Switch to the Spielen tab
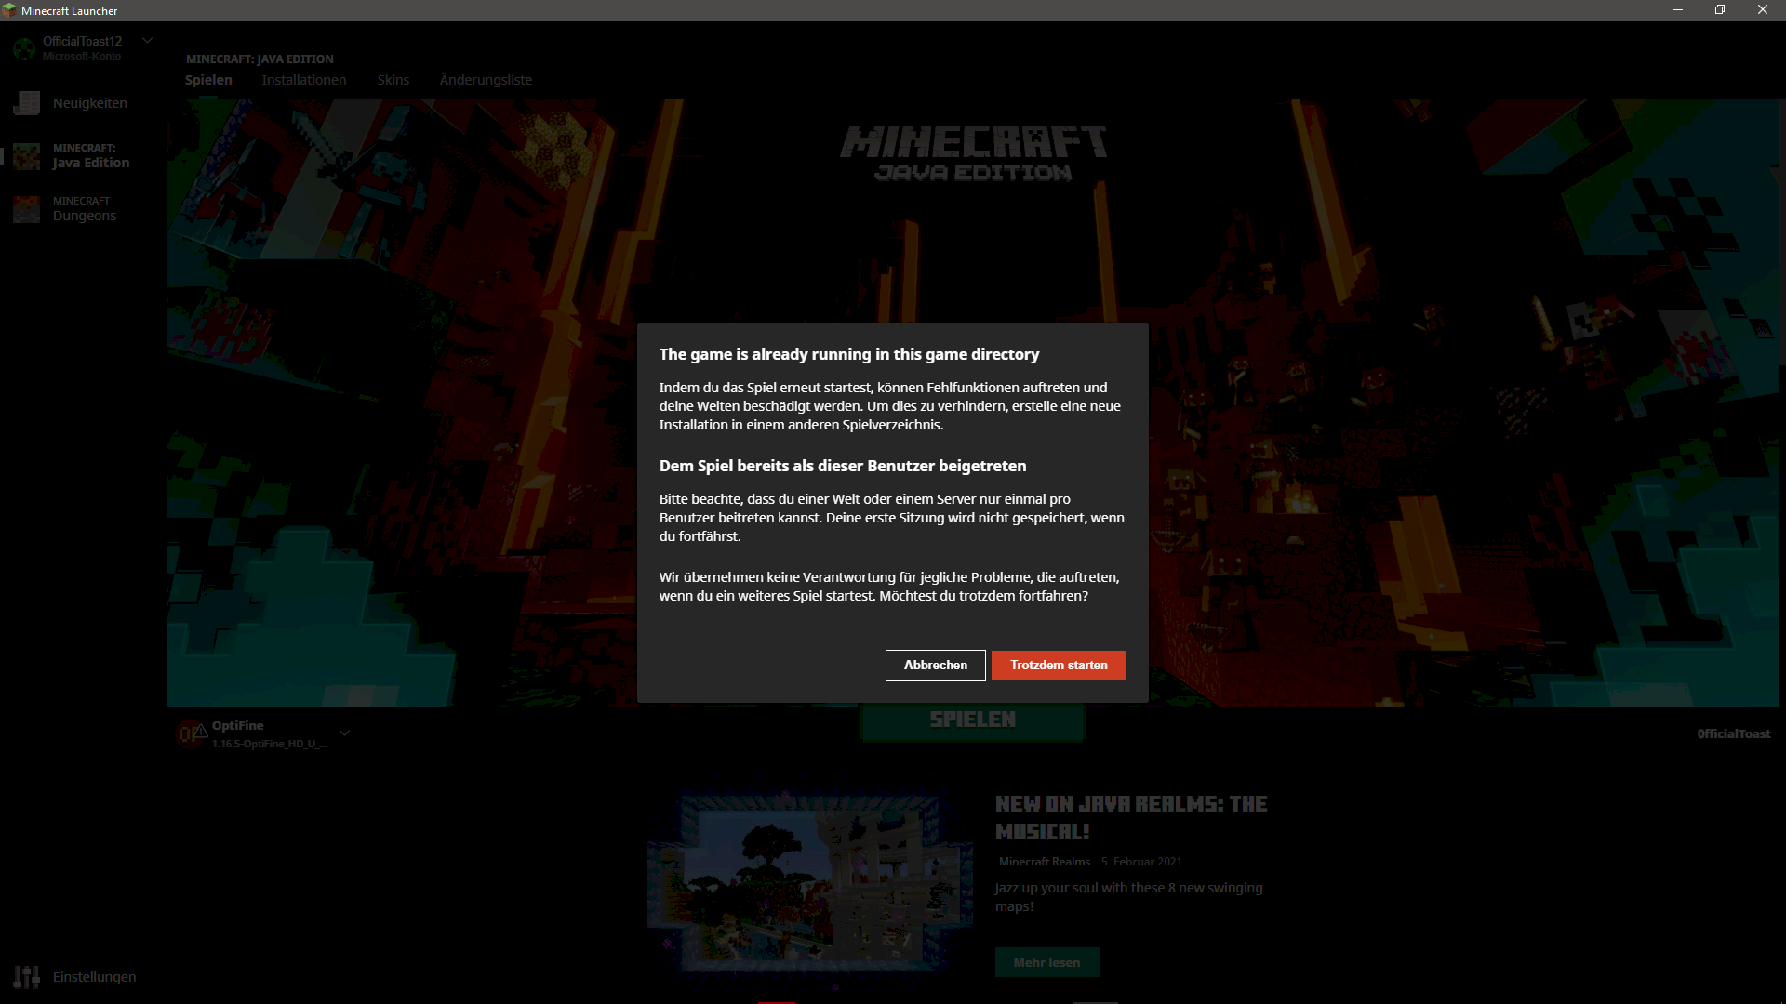 point(208,80)
